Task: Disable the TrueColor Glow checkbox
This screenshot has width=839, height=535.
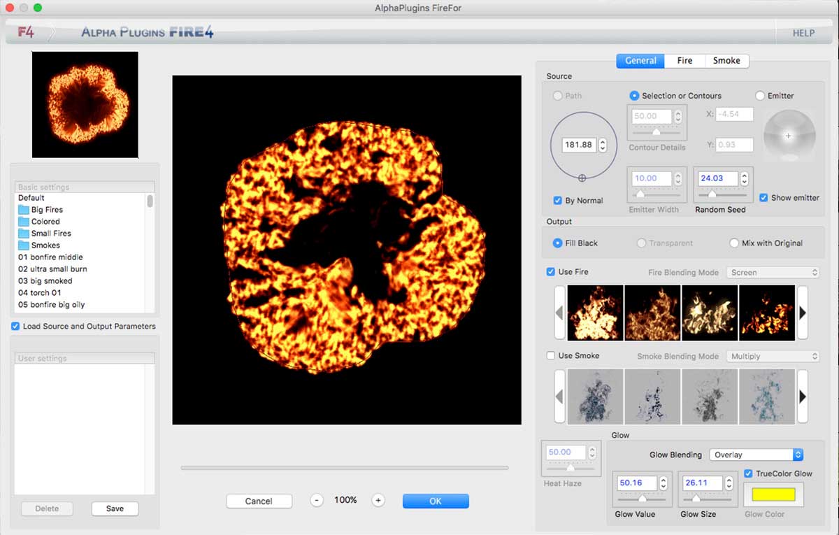Action: click(748, 473)
